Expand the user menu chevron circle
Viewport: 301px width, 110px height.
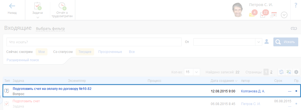point(284,15)
